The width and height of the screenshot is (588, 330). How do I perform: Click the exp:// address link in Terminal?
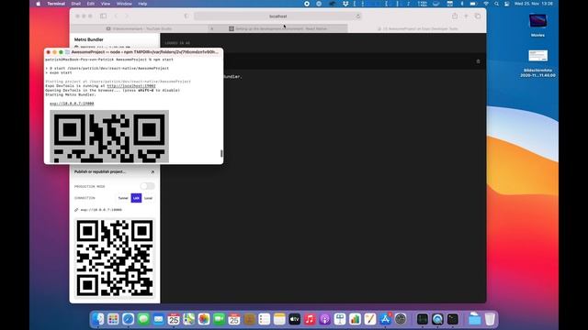pos(72,104)
